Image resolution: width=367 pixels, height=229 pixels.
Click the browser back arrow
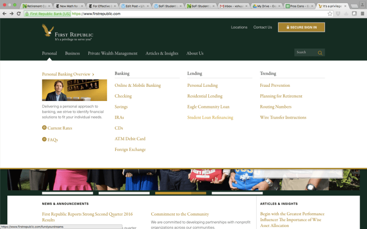4,14
